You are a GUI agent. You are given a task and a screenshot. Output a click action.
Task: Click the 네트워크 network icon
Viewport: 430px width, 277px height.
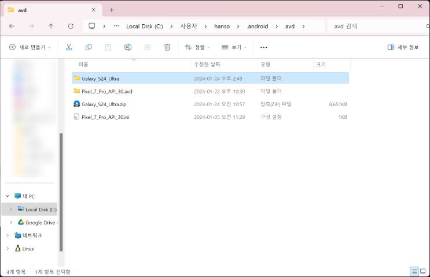17,235
